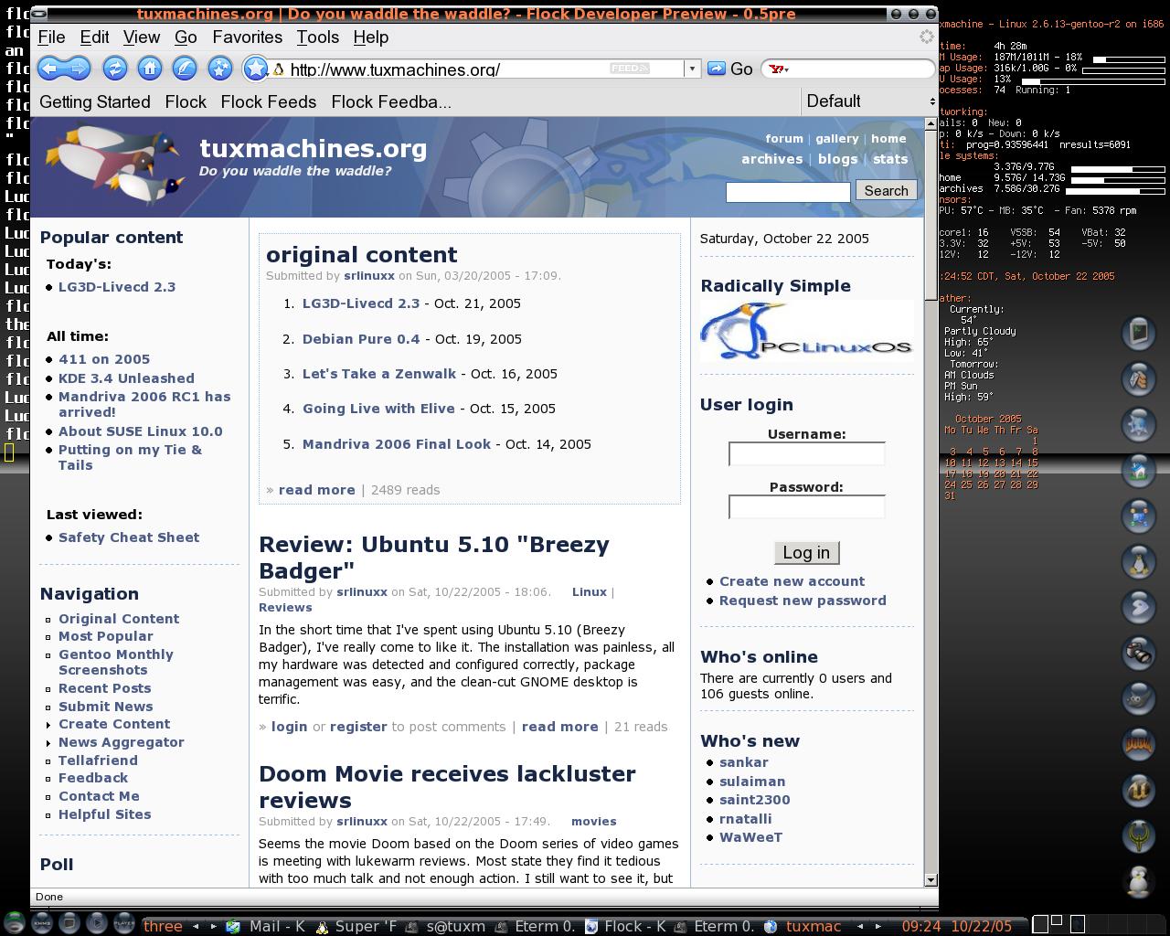Switch to the Mail taskbar entry
Image resolution: width=1170 pixels, height=936 pixels.
click(265, 926)
